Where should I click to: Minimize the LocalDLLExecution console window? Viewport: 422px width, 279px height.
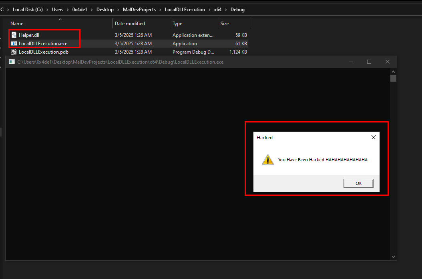(351, 62)
